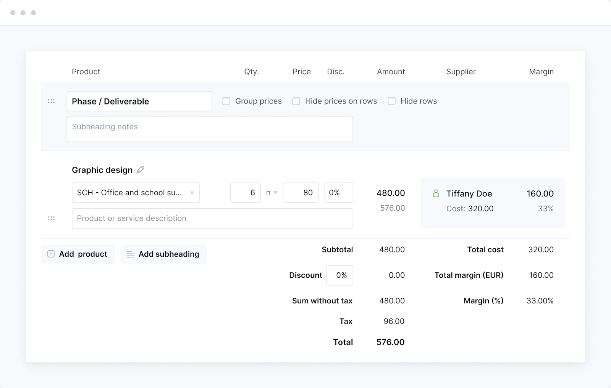The height and width of the screenshot is (388, 611).
Task: Click the Add product button
Action: 78,254
